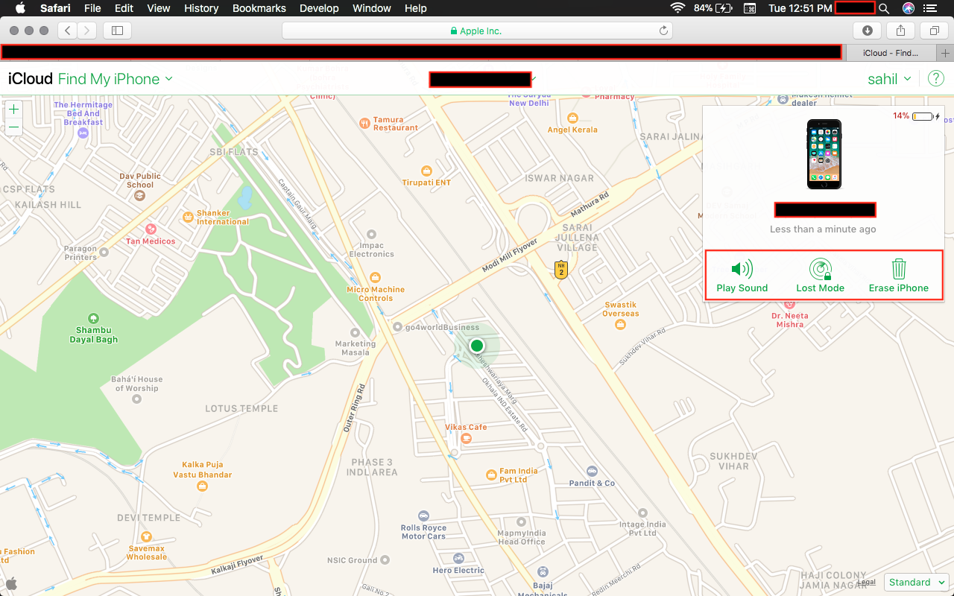Click the battery level indicator in device panel

(x=923, y=116)
